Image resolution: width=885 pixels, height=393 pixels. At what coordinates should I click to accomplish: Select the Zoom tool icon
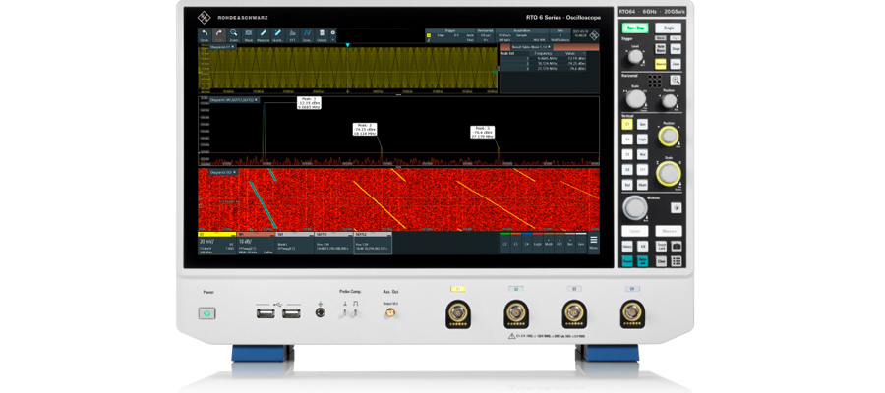(x=234, y=34)
